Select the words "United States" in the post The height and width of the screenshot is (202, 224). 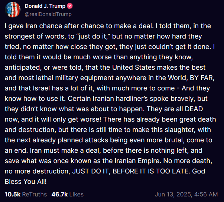click(x=134, y=67)
